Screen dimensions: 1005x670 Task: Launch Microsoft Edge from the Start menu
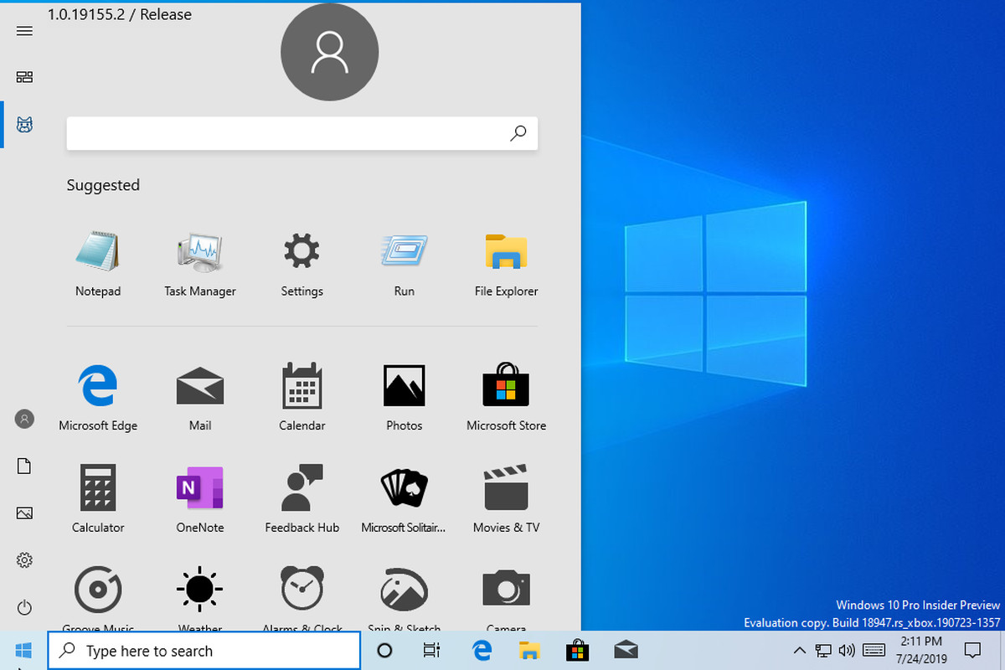coord(98,395)
